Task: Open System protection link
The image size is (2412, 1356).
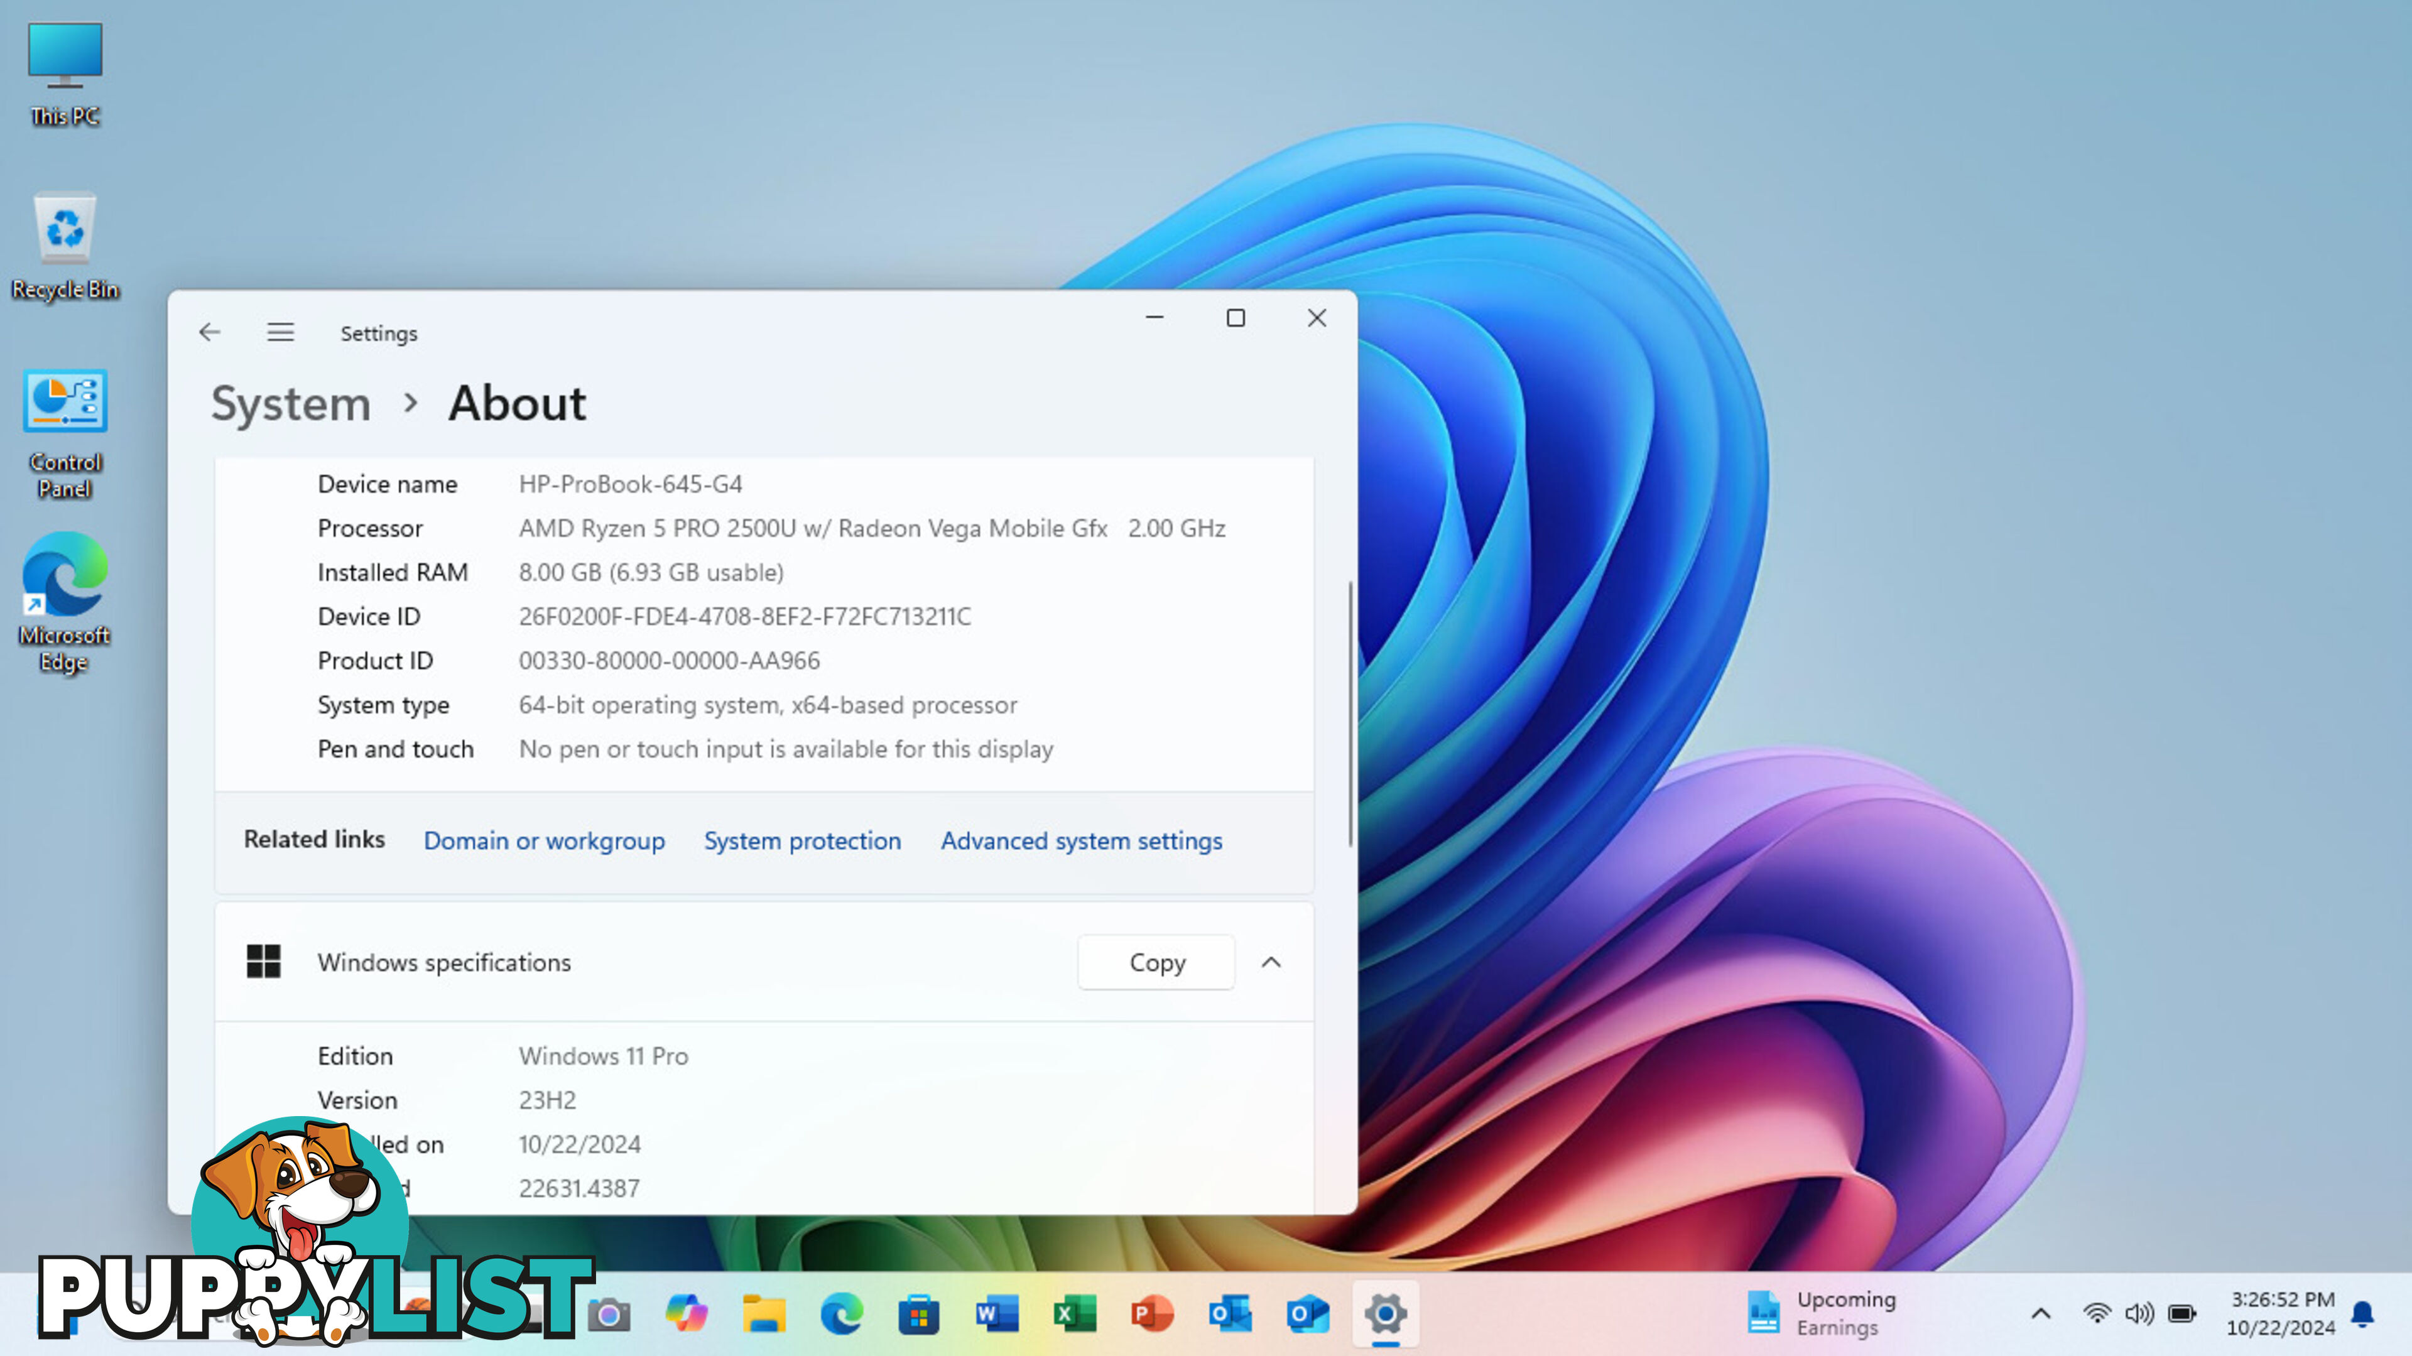Action: point(803,841)
